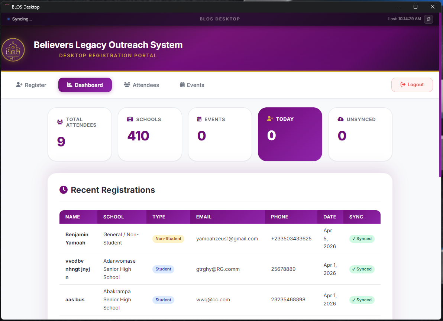
Task: Select the Dashboard tab
Action: (85, 85)
